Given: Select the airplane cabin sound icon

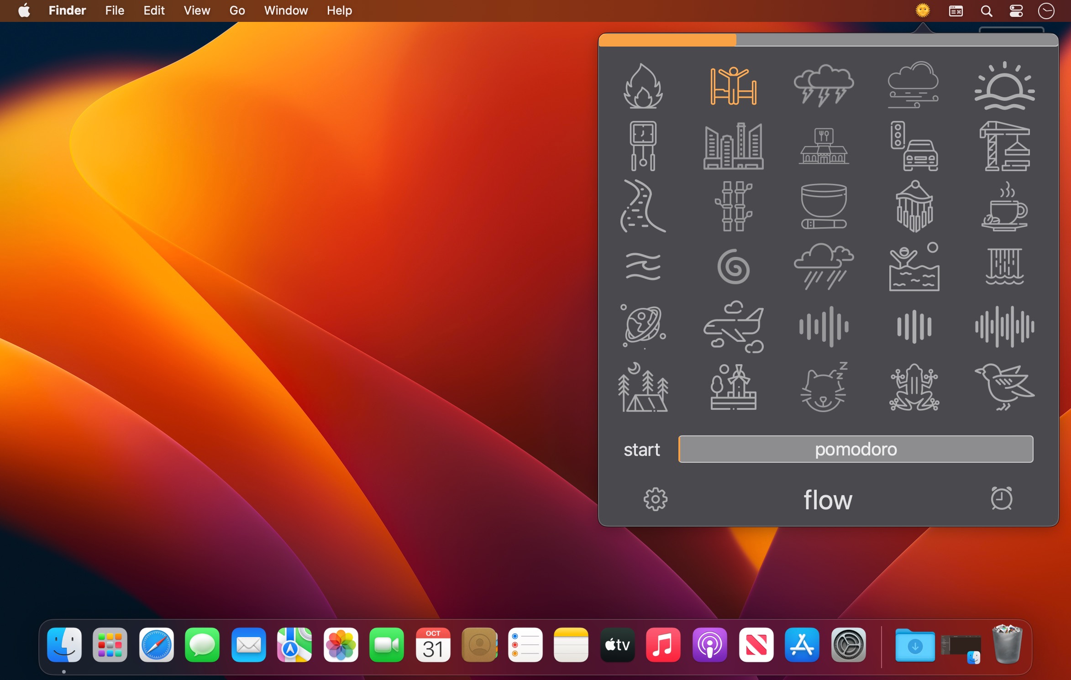Looking at the screenshot, I should pyautogui.click(x=733, y=327).
